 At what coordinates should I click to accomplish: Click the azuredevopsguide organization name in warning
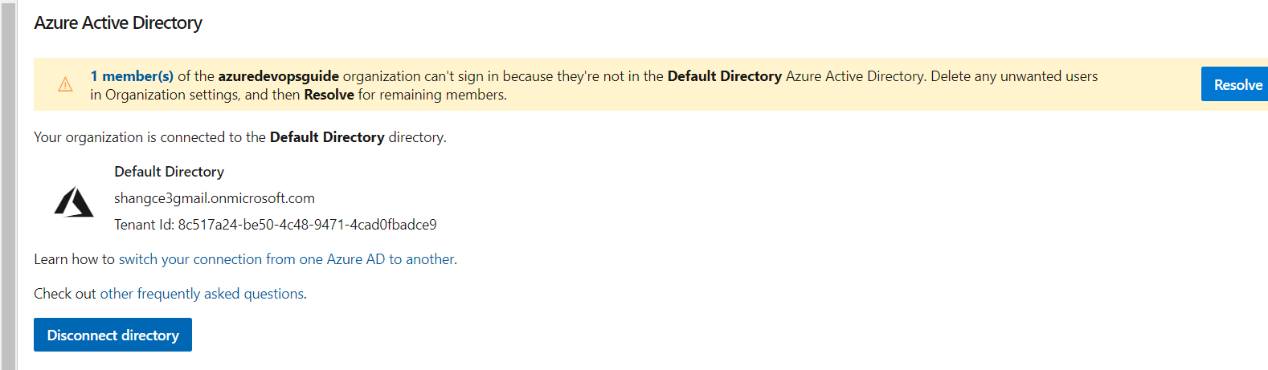[278, 76]
